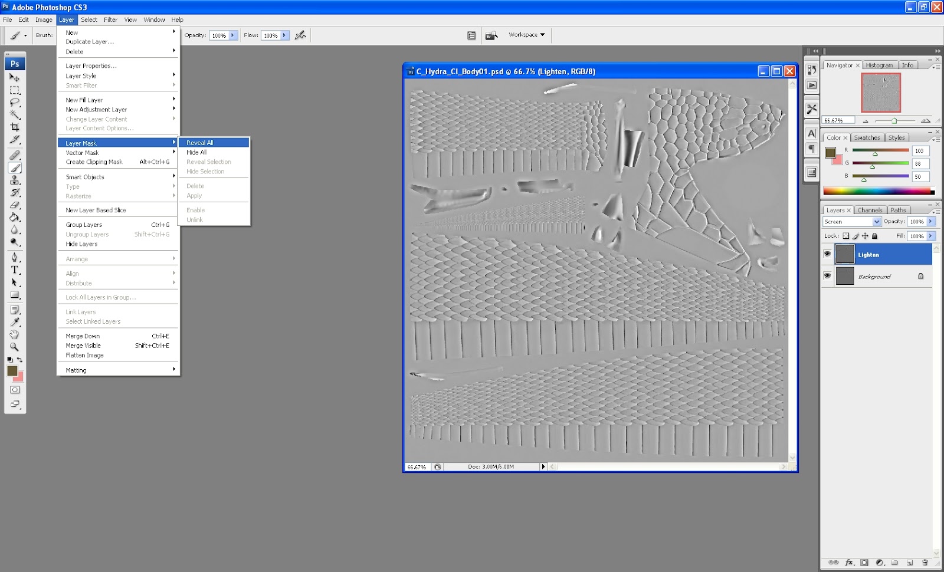944x572 pixels.
Task: Click Duplicate Layer in the Layer menu
Action: [88, 41]
